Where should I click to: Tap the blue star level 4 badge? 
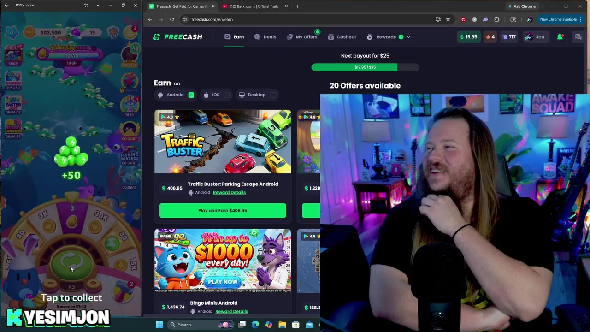pyautogui.click(x=11, y=32)
